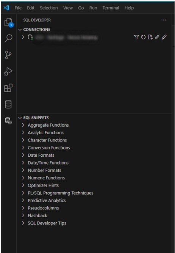The height and width of the screenshot is (253, 175).
Task: Select PL/SQL Programming Techniques item
Action: click(x=61, y=193)
